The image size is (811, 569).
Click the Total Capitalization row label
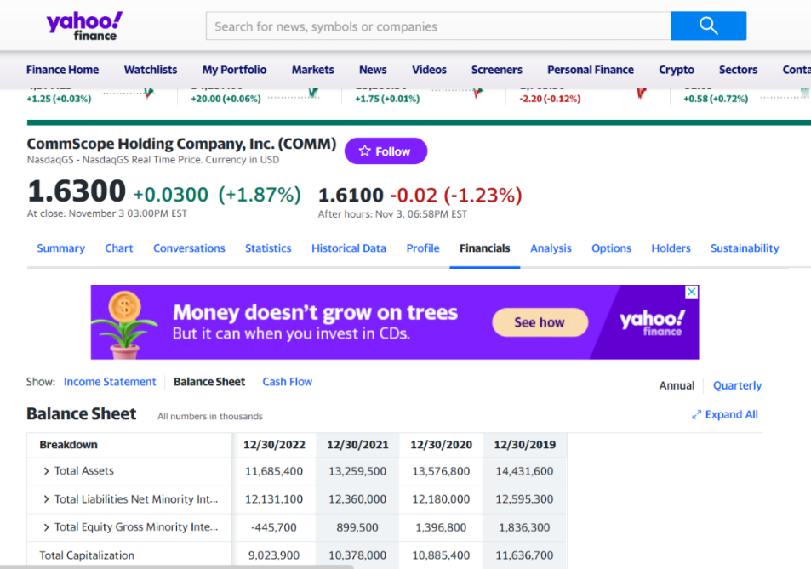87,555
